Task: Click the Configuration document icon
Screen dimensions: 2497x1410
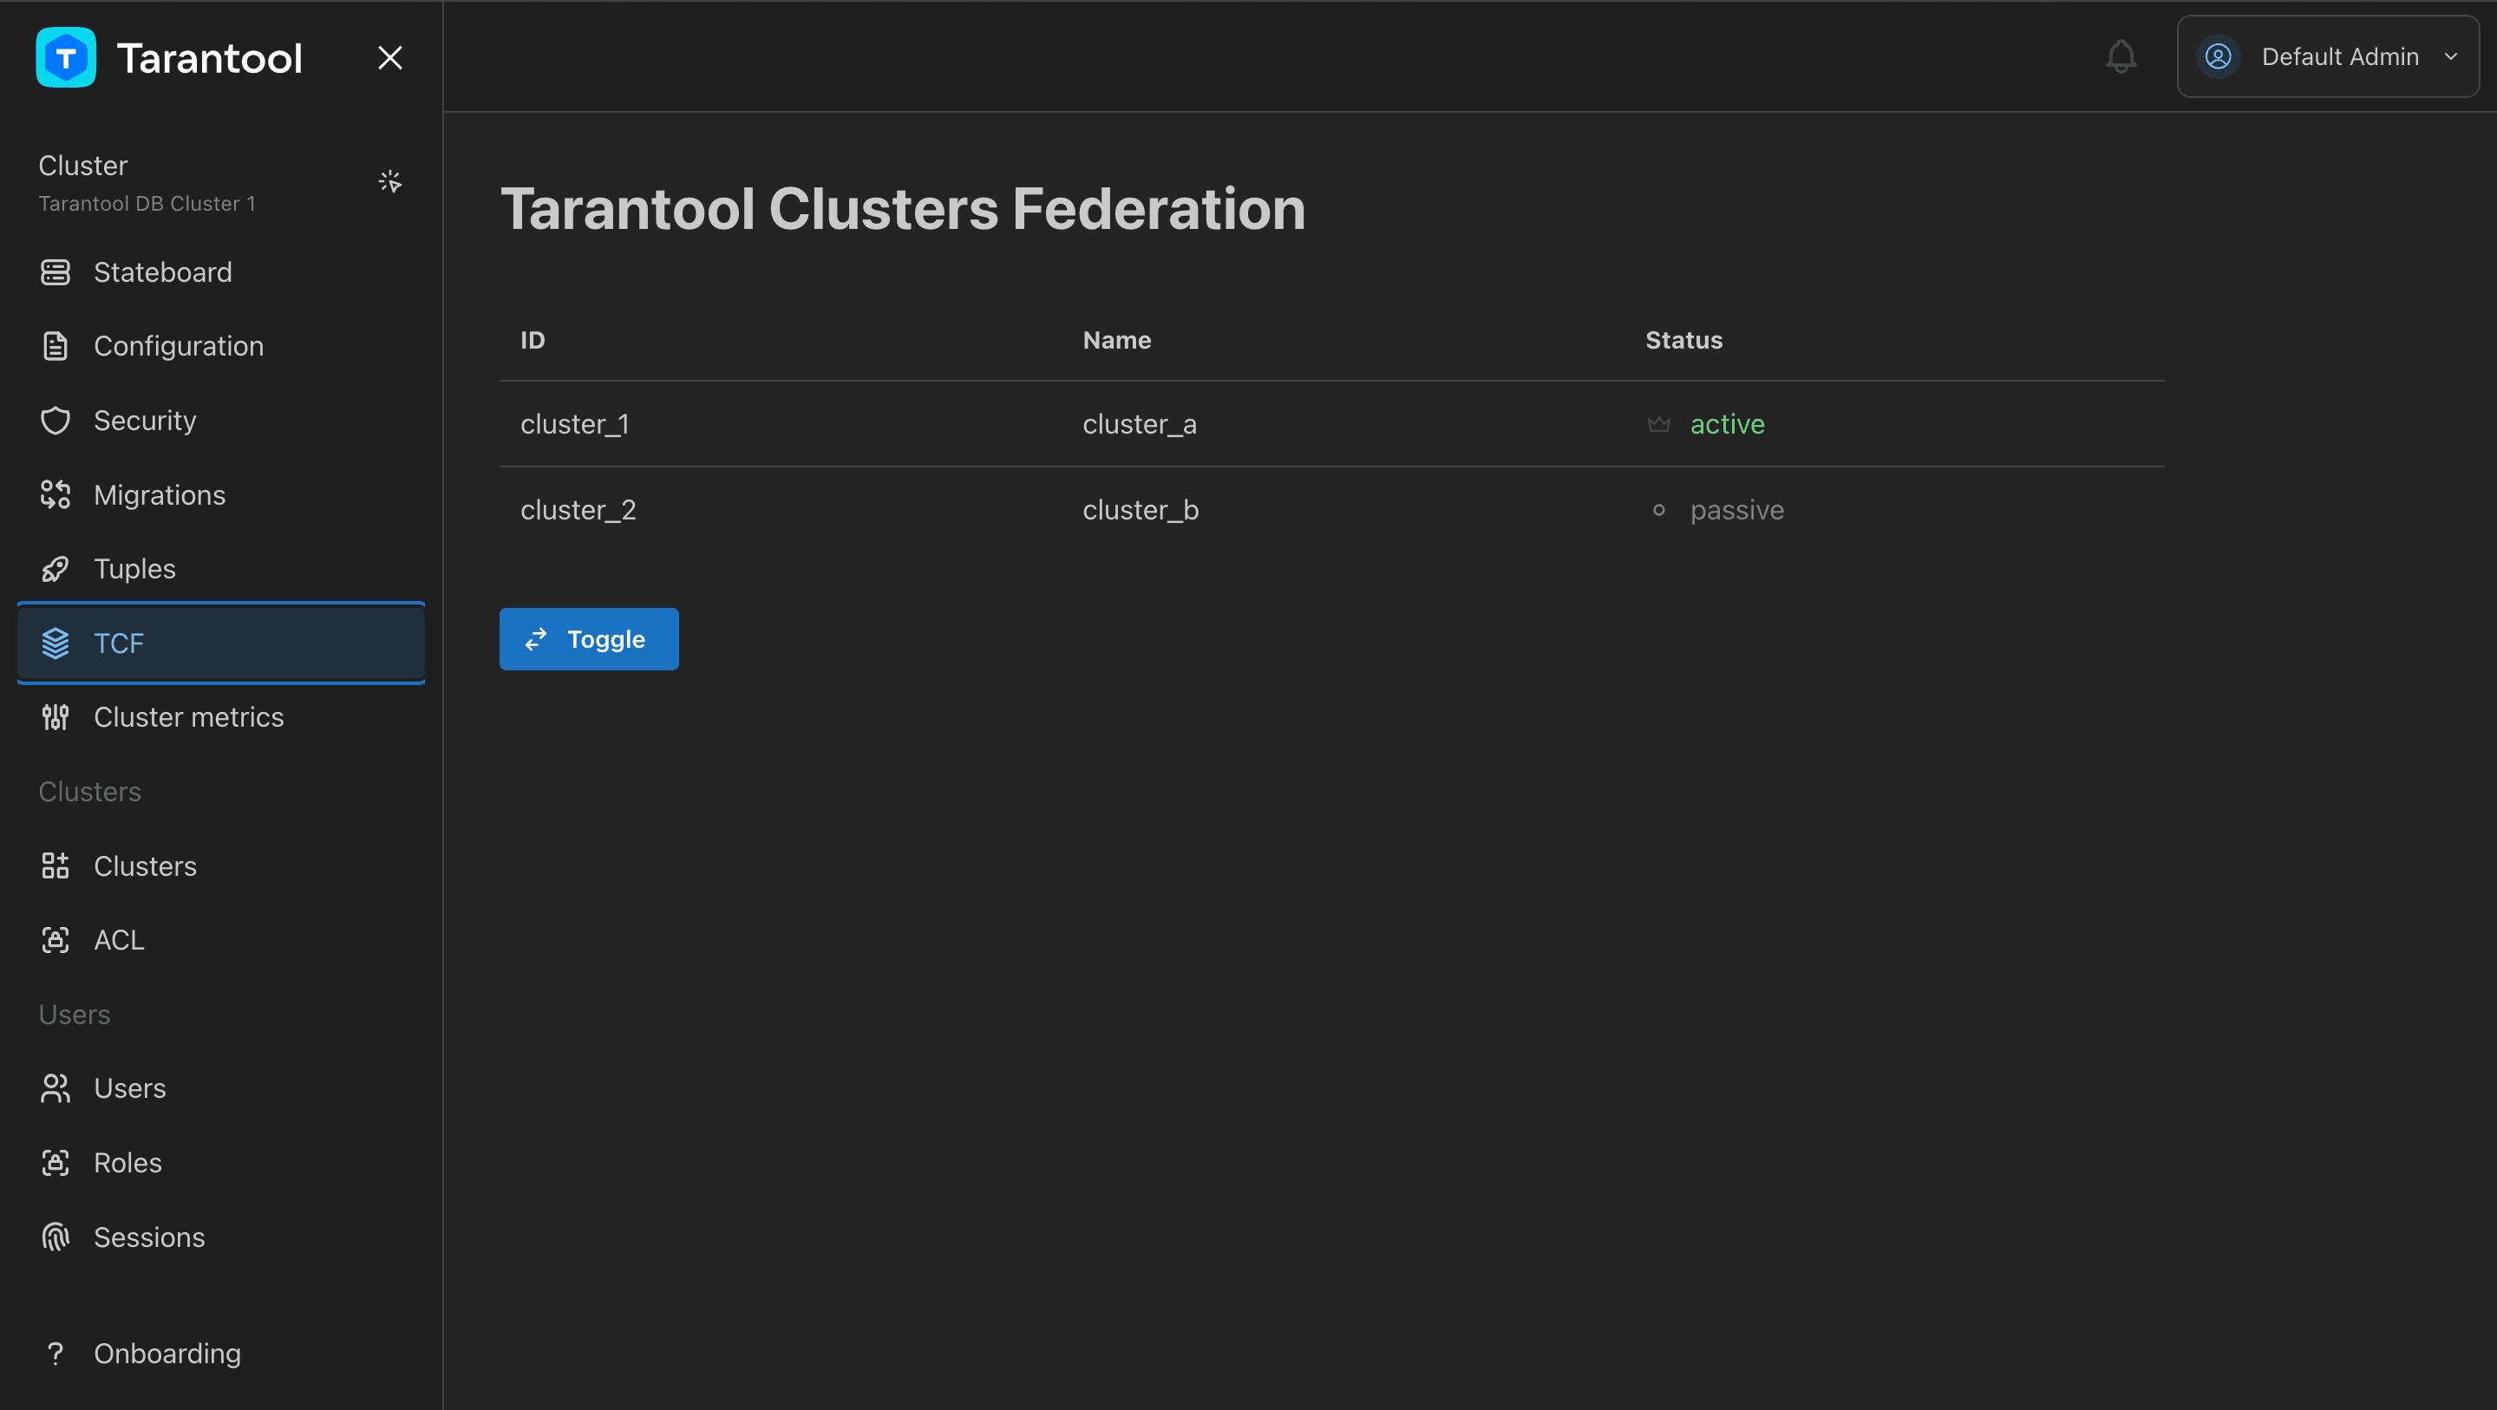Action: 56,346
